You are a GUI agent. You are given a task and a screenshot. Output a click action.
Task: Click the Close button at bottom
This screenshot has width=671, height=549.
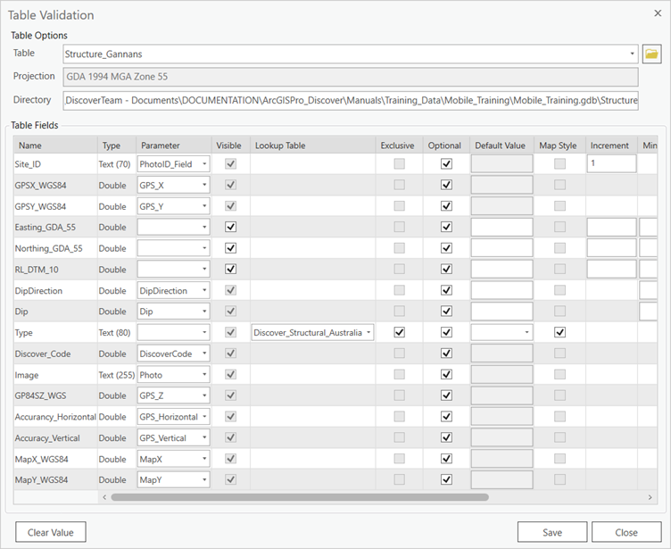click(626, 532)
